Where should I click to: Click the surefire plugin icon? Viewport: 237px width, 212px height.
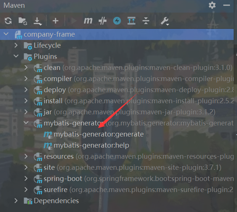pos(38,190)
